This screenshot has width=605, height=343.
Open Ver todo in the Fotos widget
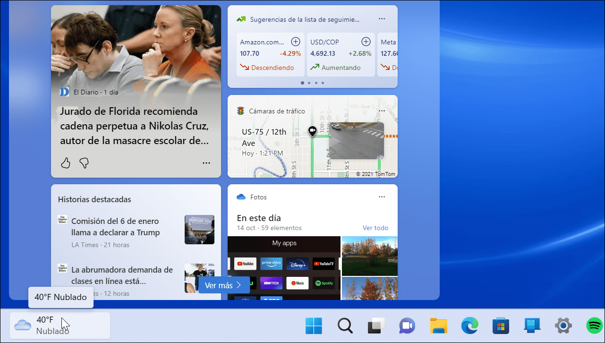[x=375, y=228]
